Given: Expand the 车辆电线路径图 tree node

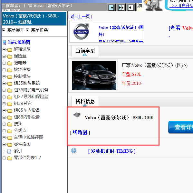Looking at the screenshot, I should tap(4, 137).
